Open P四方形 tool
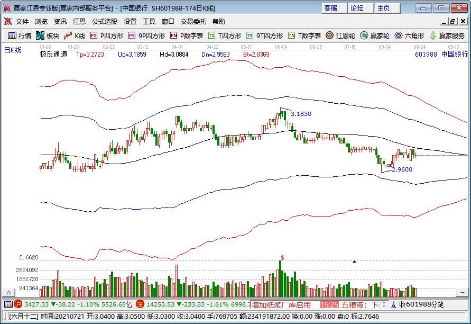This screenshot has height=324, width=471. click(107, 35)
